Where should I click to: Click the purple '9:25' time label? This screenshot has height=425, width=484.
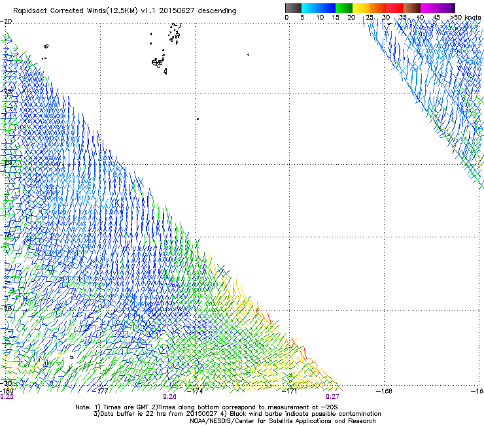(7, 397)
